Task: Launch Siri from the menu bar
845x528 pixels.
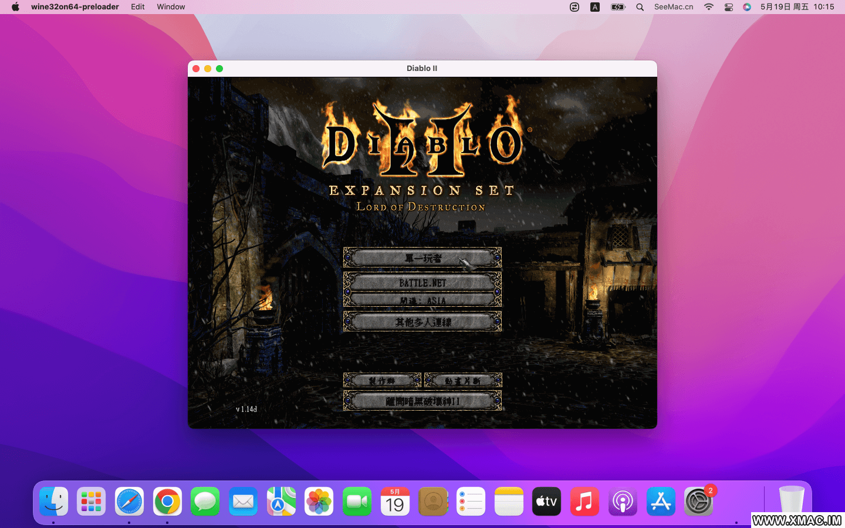Action: 747,7
